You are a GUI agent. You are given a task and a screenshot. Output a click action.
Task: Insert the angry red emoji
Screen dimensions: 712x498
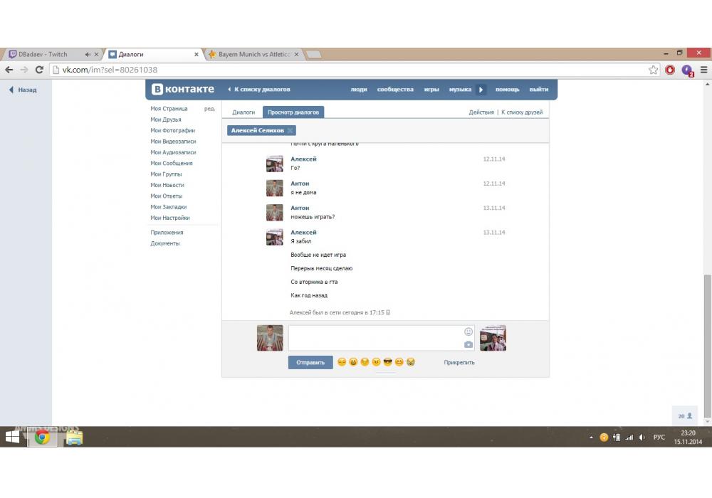[376, 362]
